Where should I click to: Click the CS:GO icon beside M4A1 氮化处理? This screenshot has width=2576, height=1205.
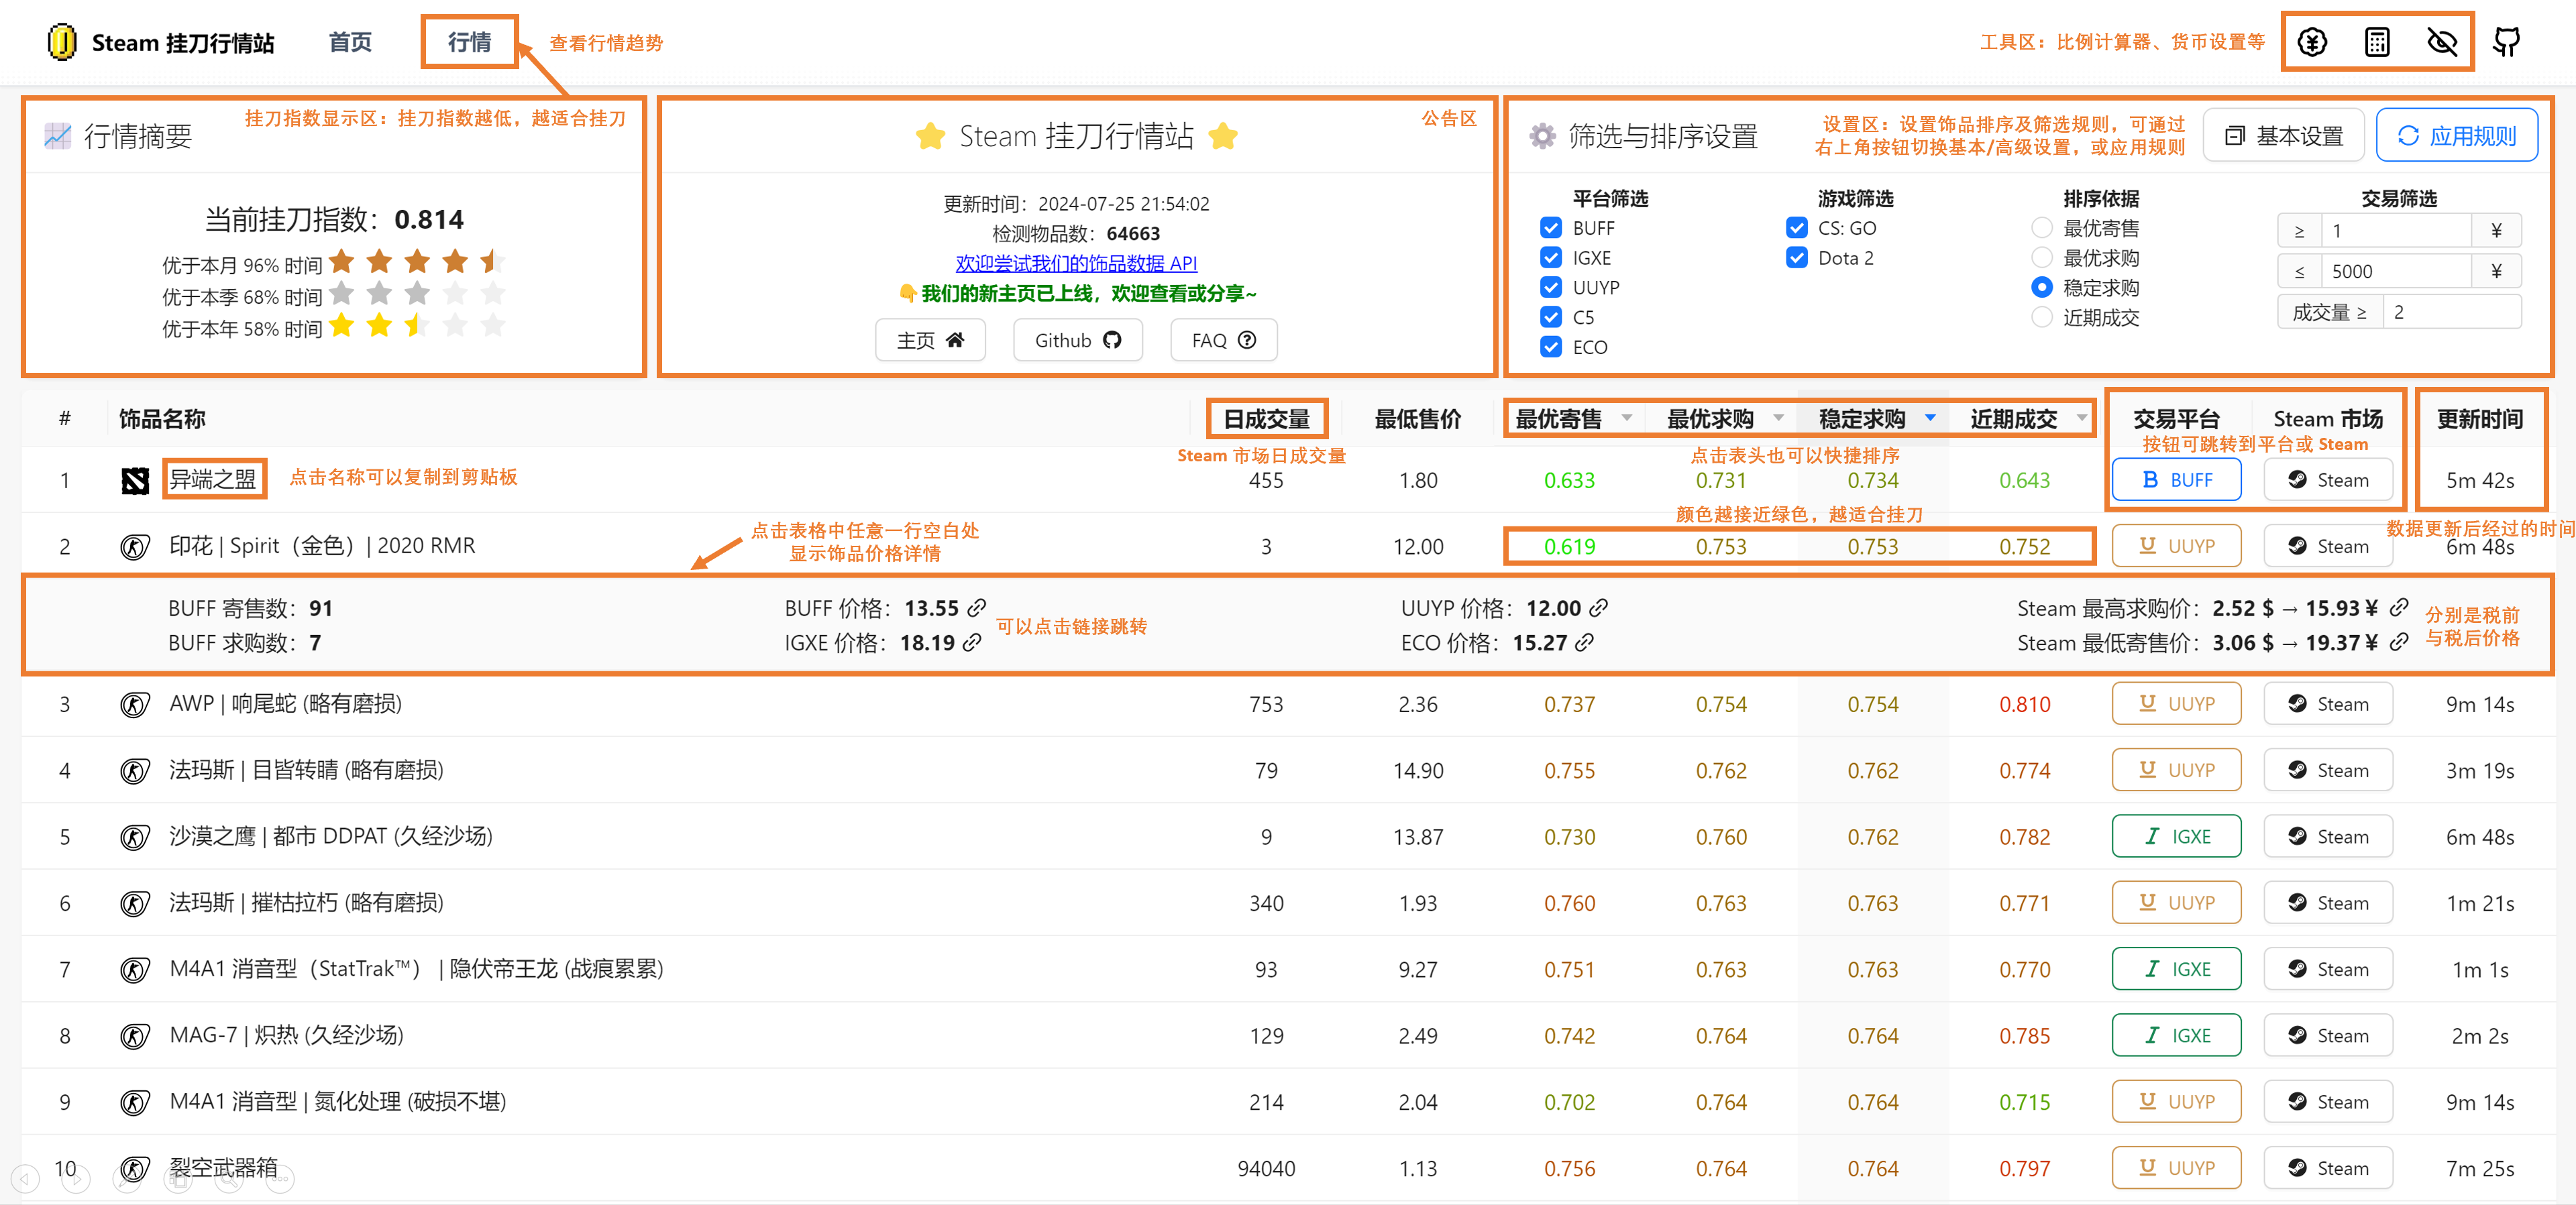click(135, 1102)
